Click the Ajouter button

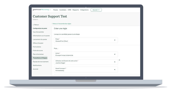coord(96,10)
